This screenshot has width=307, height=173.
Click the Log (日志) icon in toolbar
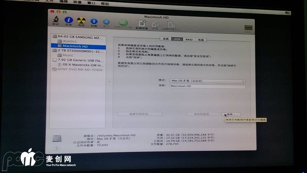248,27
